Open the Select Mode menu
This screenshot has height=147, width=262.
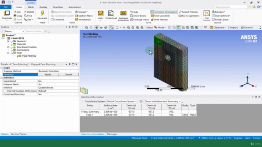pos(160,27)
